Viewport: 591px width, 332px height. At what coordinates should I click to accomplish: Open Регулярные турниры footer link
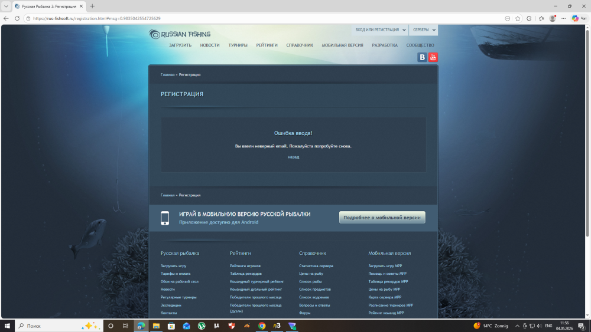[178, 297]
